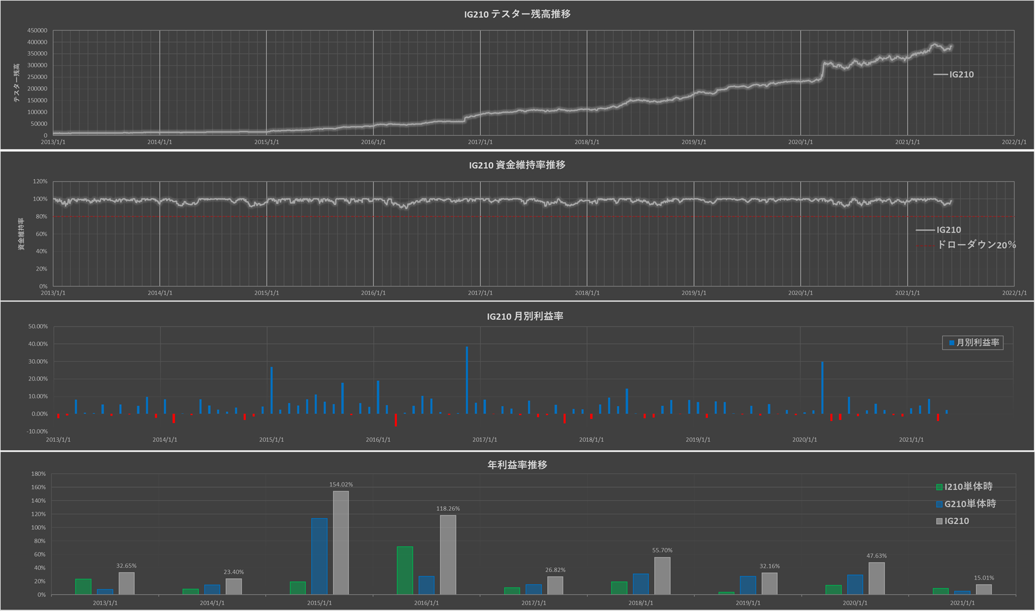This screenshot has height=611, width=1035.
Task: Select the tallest monthly bar near 2017/1/1
Action: coord(467,380)
